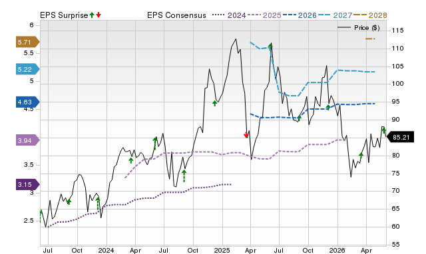
Task: Click the 110 tick on price axis
Action: [x=397, y=49]
